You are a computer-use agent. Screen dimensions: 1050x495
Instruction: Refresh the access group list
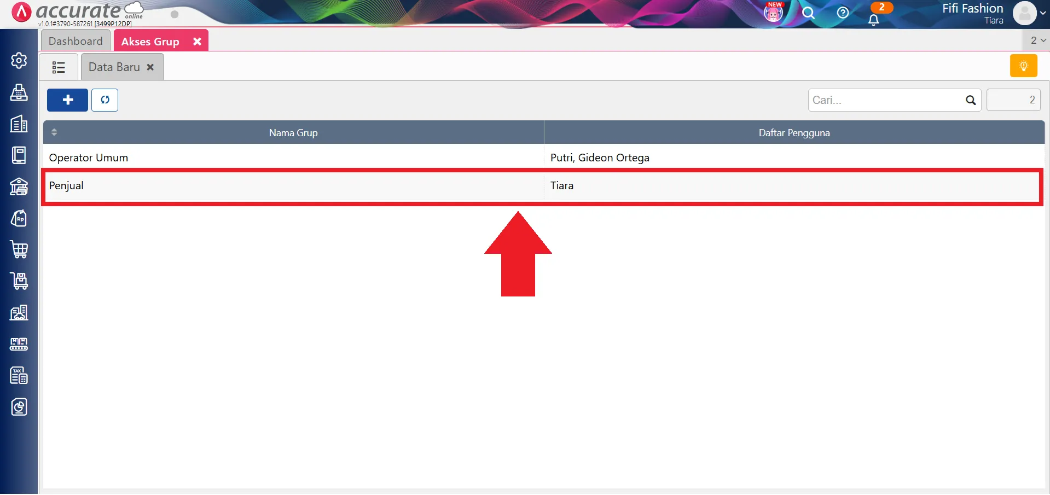[x=105, y=100]
